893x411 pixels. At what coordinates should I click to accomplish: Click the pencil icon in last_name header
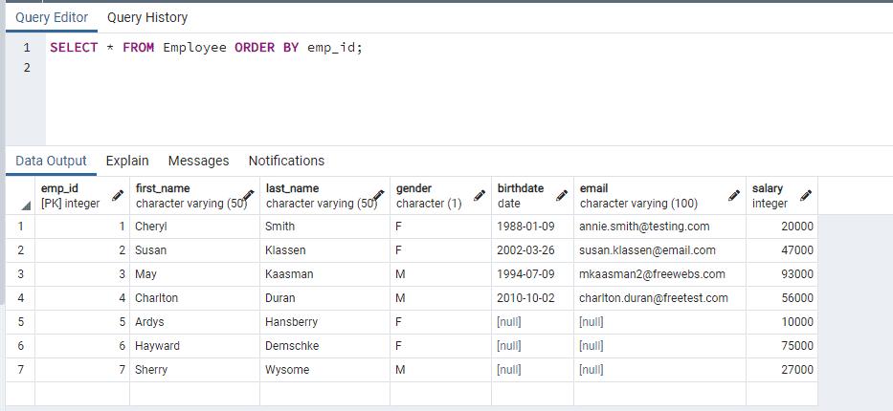pyautogui.click(x=378, y=196)
